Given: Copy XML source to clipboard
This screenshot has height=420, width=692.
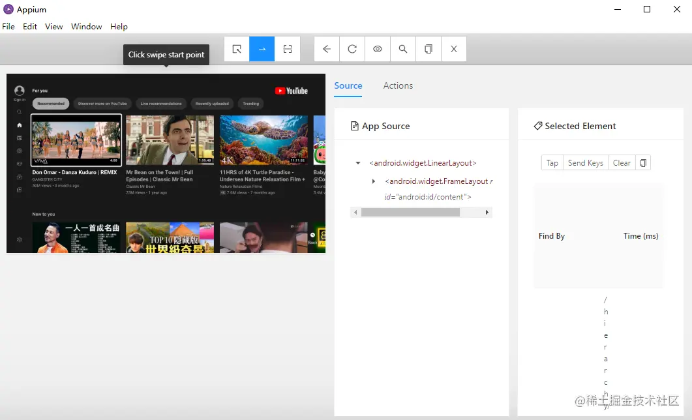Looking at the screenshot, I should pyautogui.click(x=429, y=49).
